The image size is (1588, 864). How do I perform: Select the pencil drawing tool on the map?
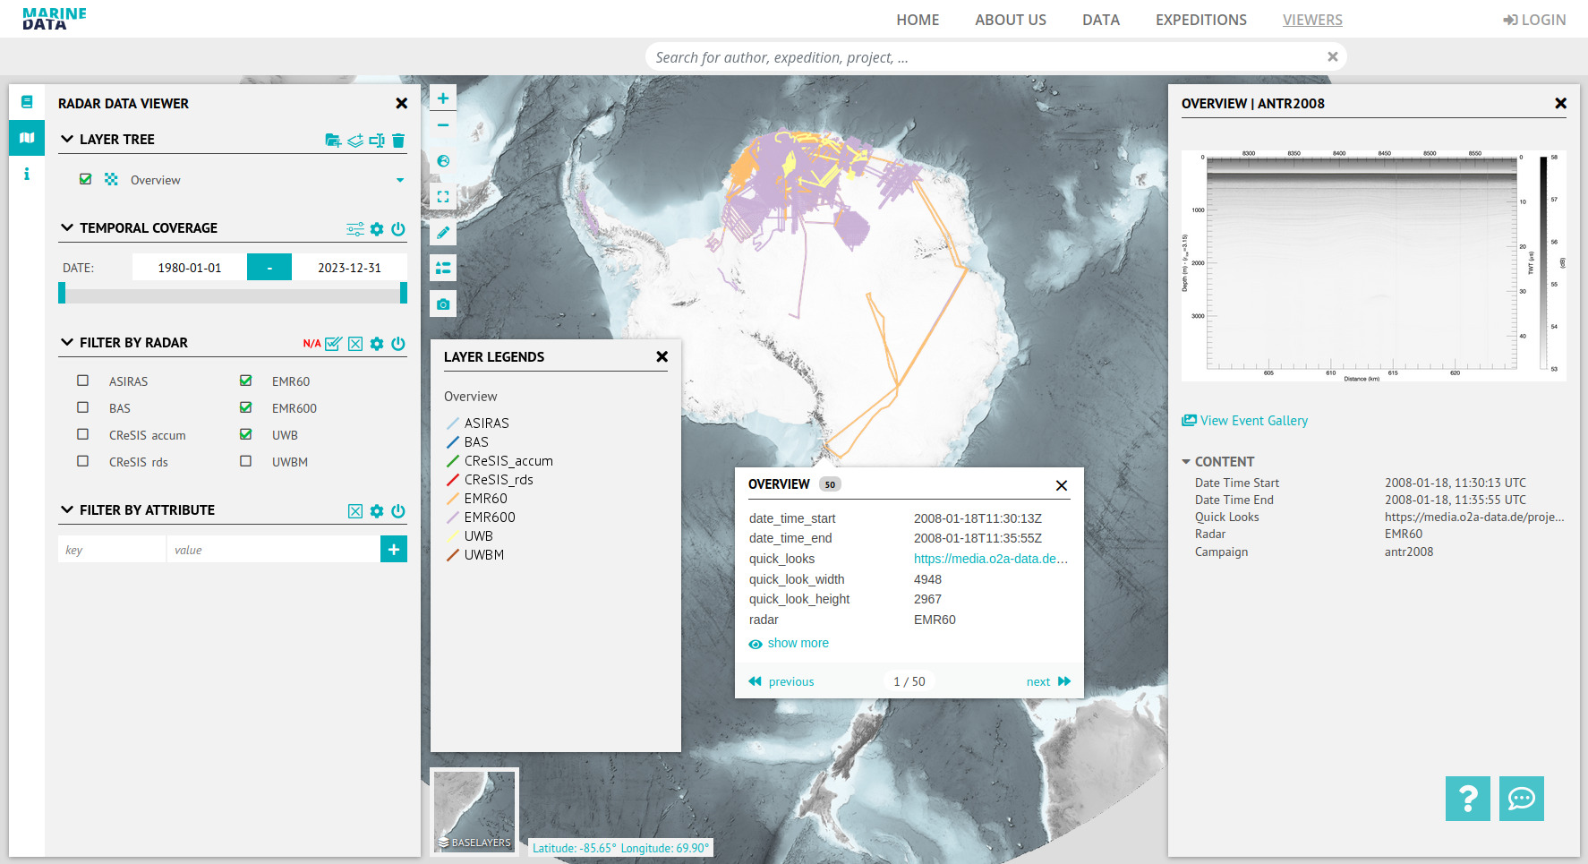[x=442, y=232]
